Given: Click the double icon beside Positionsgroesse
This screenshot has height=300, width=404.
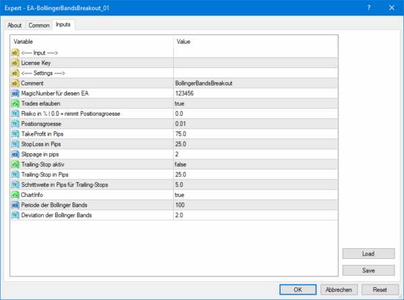Looking at the screenshot, I should click(x=15, y=124).
